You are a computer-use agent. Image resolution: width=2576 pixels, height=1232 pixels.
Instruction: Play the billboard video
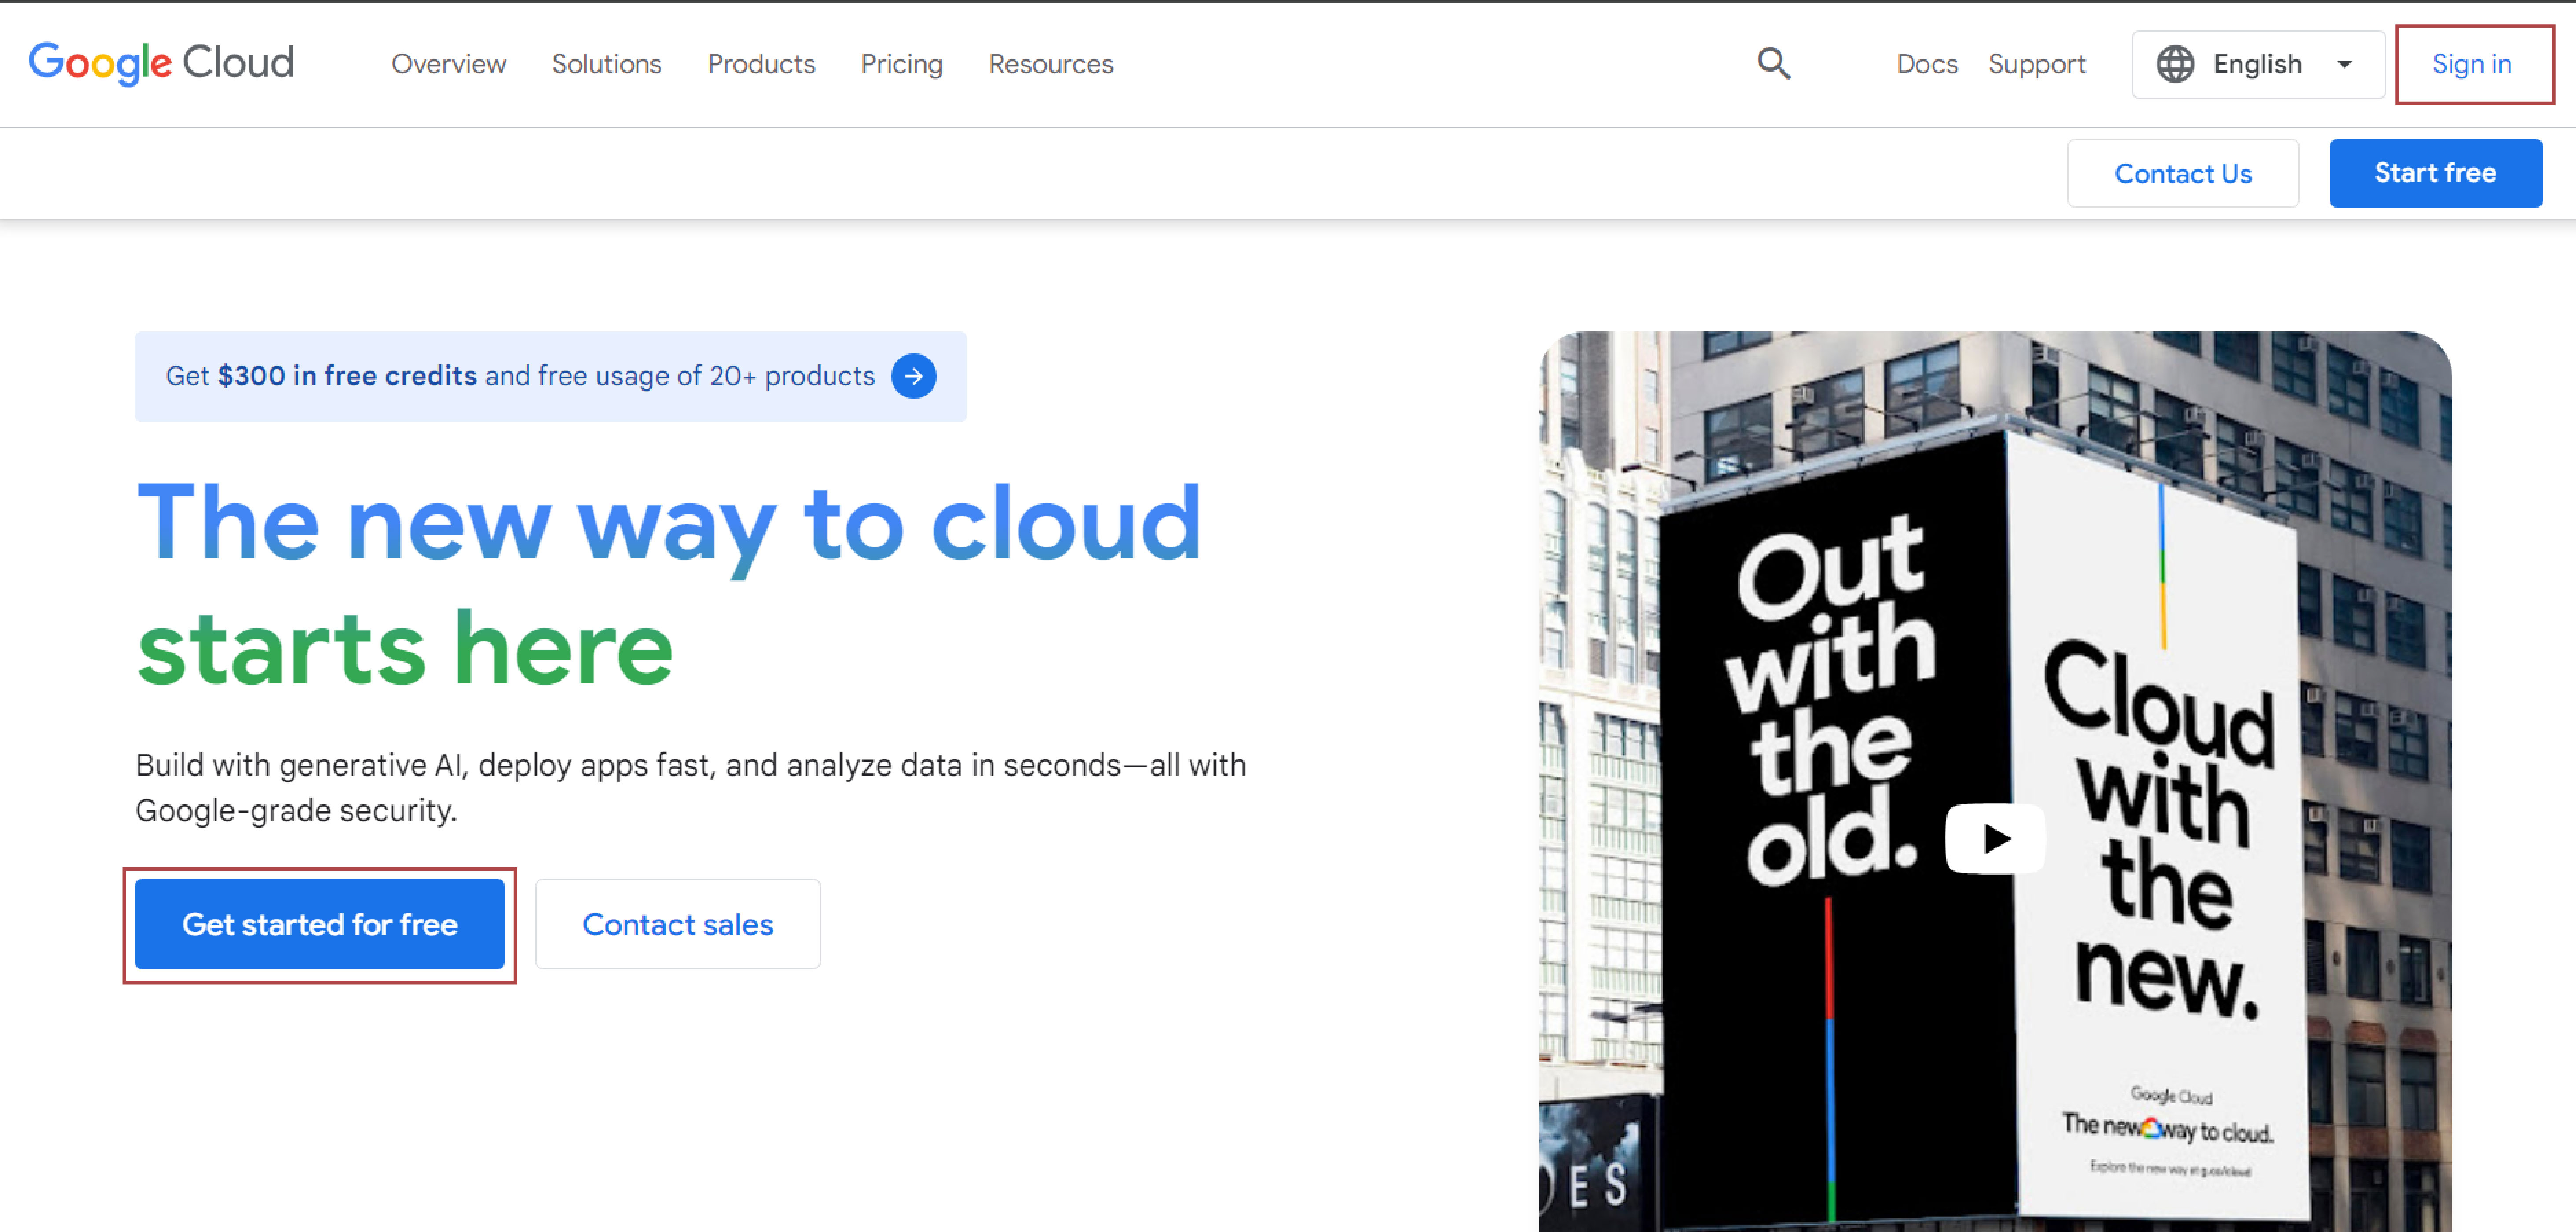(1994, 838)
